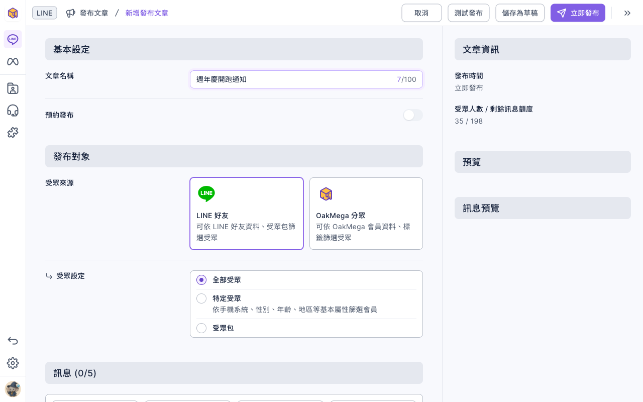Viewport: 643px width, 402px height.
Task: Open the contacts folder sidebar icon
Action: pos(13,88)
